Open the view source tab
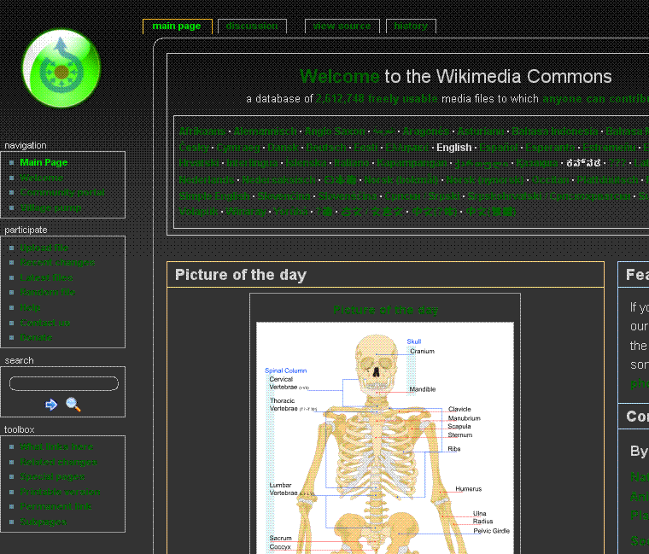 (x=342, y=26)
